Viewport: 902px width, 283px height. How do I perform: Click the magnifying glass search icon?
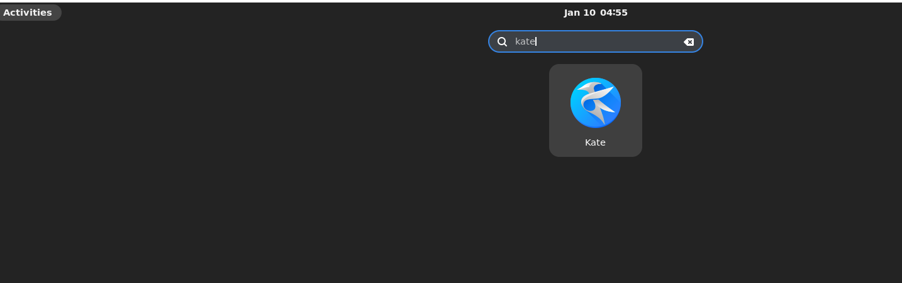pos(502,42)
